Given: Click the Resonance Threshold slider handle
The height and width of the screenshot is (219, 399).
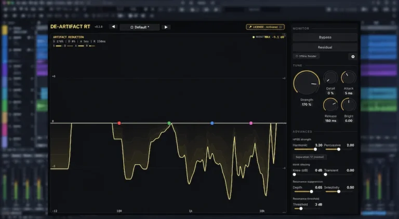Looking at the screenshot, I should click(301, 209).
